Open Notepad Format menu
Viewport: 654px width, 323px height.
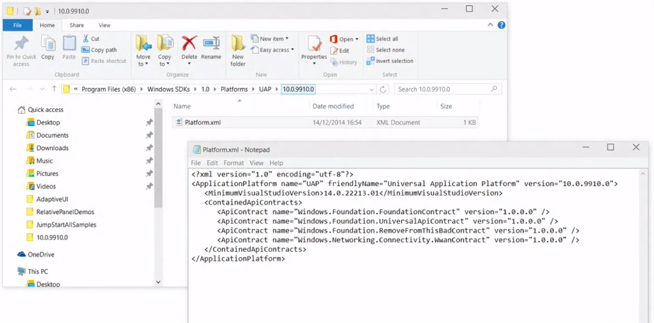coord(234,163)
